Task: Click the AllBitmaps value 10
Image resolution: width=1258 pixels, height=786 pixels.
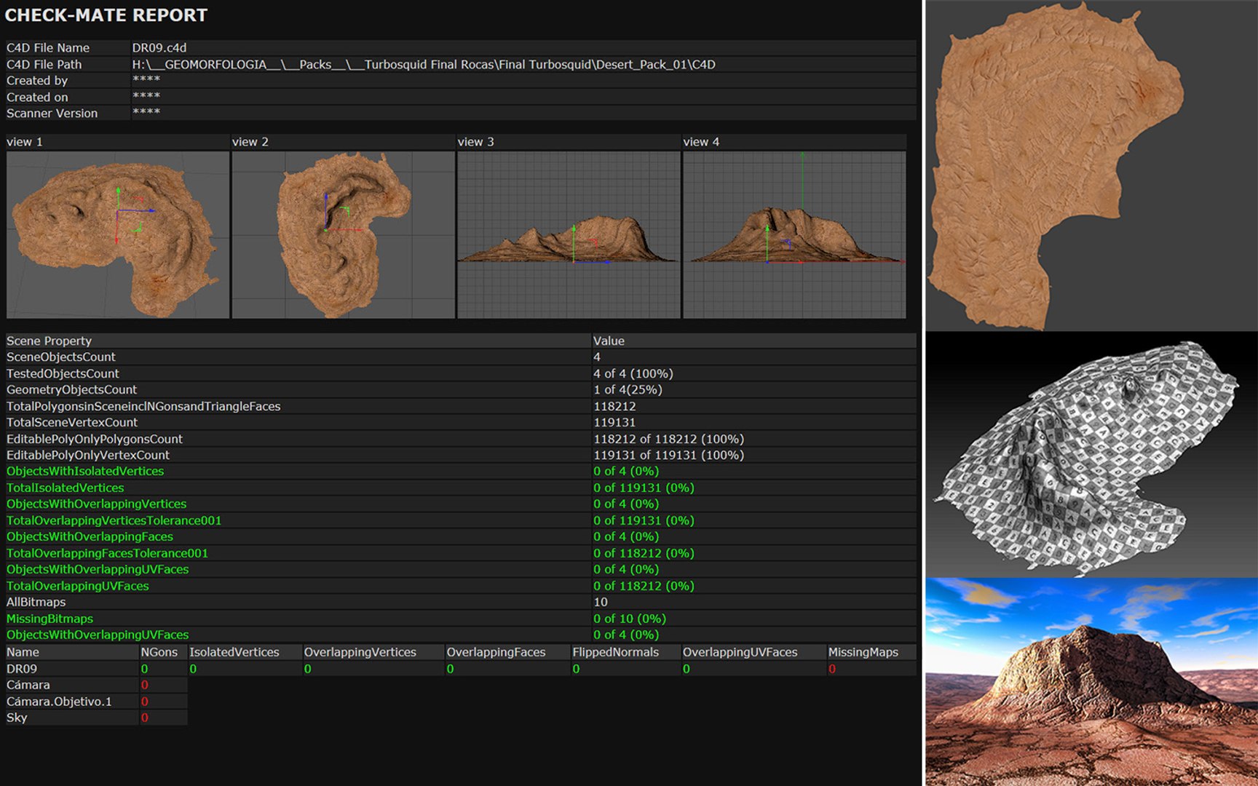Action: 601,603
